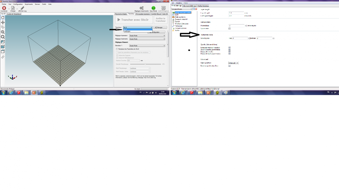Open Réglages imprimante gears icon
The width and height of the screenshot is (339, 190).
[x=142, y=8]
